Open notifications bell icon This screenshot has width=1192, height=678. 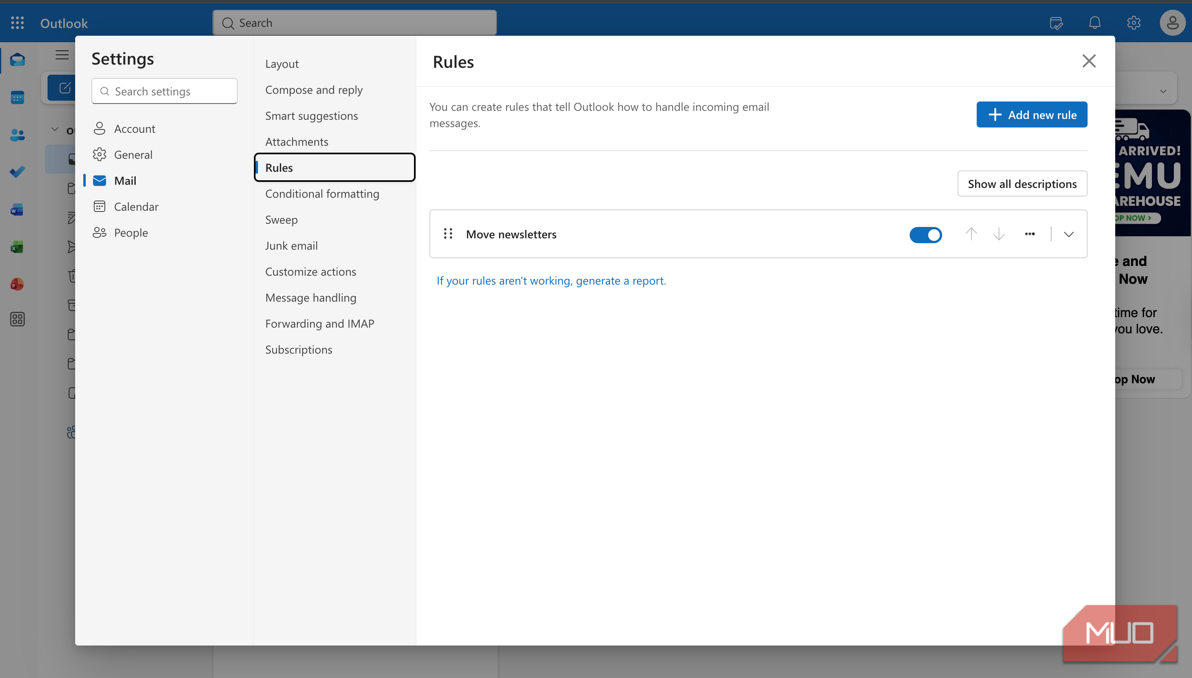point(1094,23)
